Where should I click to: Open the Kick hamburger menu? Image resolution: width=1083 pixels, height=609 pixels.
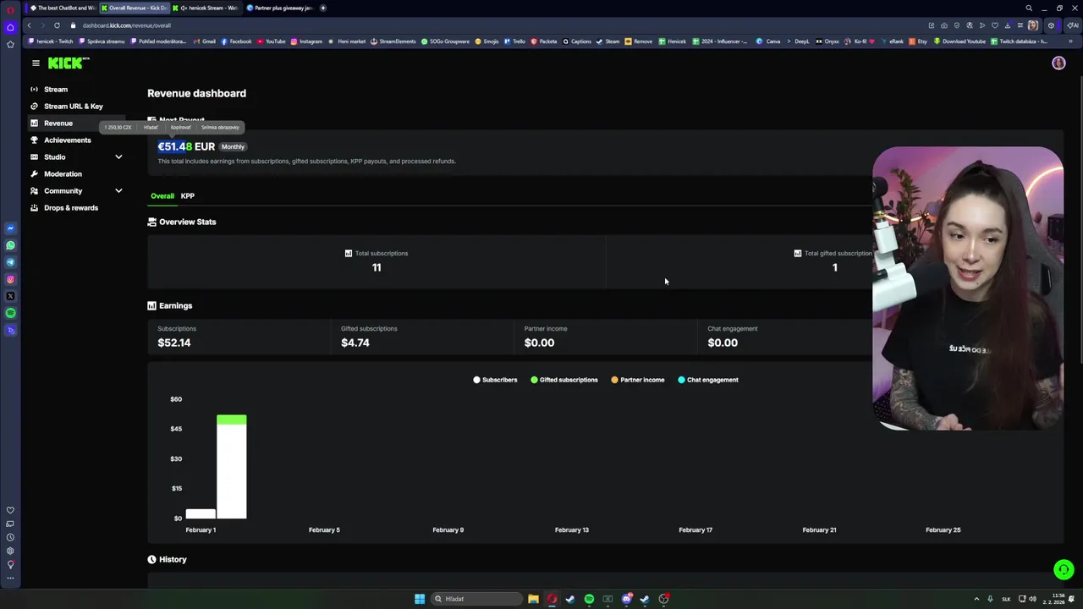pyautogui.click(x=36, y=63)
